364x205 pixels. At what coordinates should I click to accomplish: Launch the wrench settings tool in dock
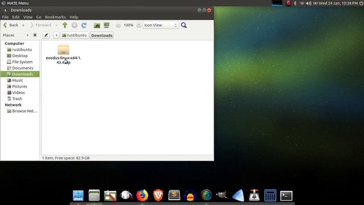pyautogui.click(x=110, y=195)
